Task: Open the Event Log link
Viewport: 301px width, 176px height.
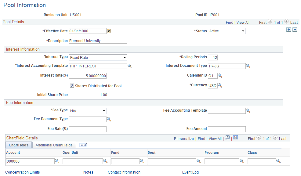Action: pos(190,172)
